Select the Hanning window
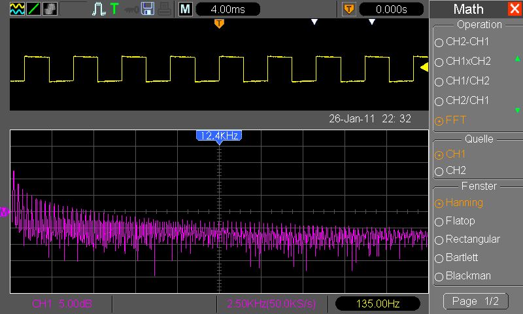 point(459,203)
